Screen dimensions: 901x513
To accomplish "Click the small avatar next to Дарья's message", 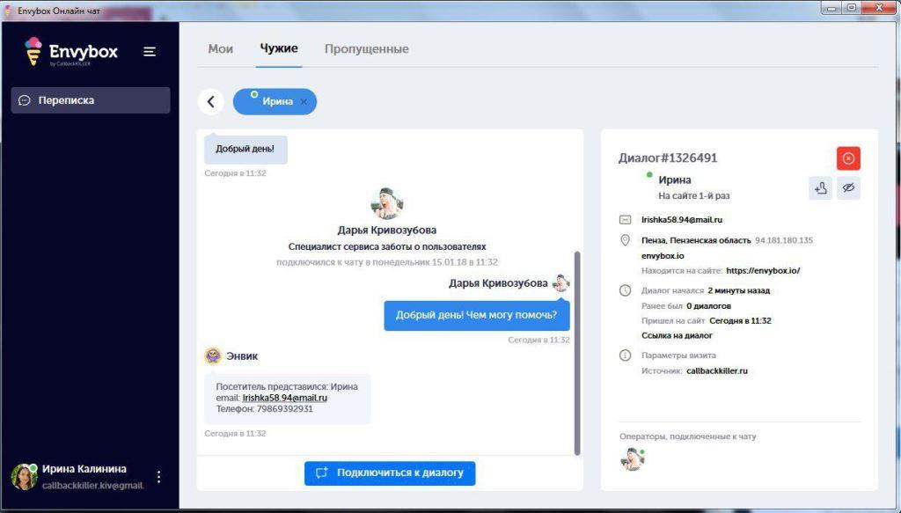I will [560, 283].
